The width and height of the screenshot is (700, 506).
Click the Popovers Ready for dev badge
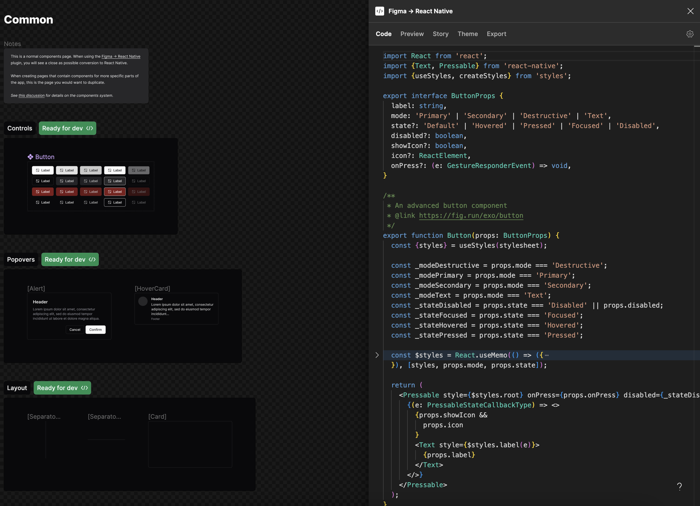pos(70,259)
